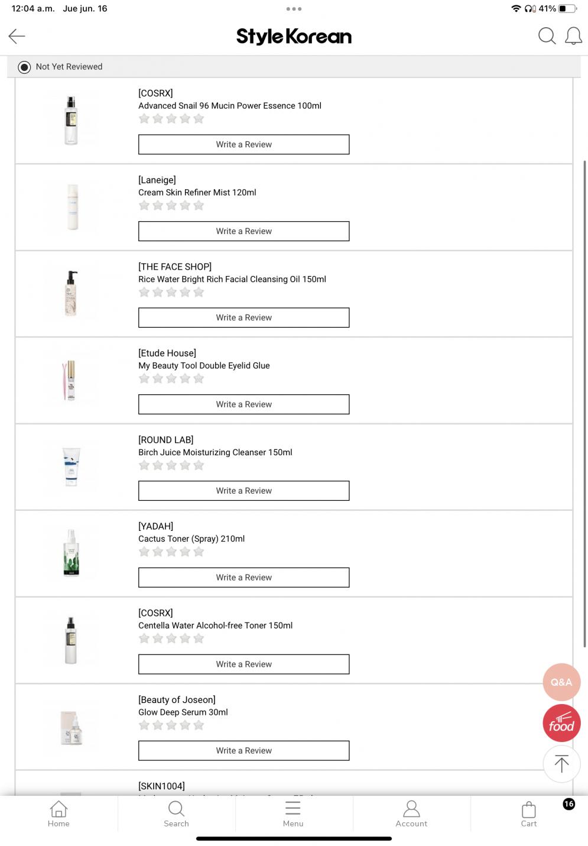Select the Not Yet Reviewed radio button
This screenshot has height=846, width=588.
click(24, 67)
